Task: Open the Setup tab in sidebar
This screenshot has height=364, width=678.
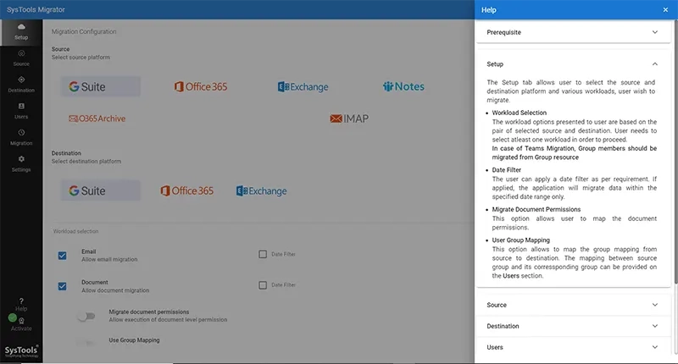Action: pyautogui.click(x=21, y=32)
